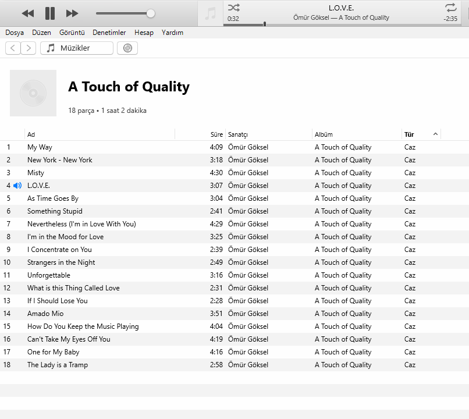
Task: Click album name in Amado Mio row
Action: (343, 314)
